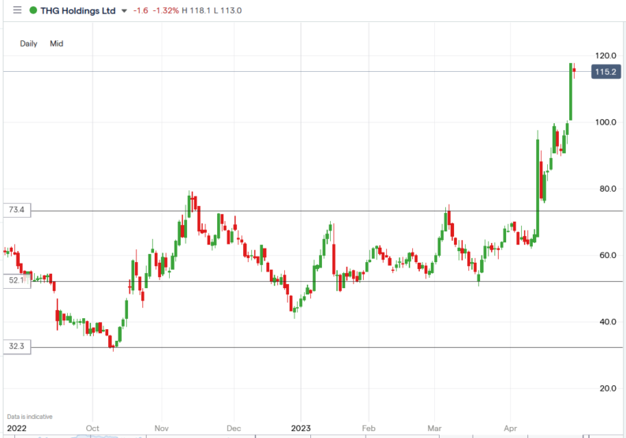Click the 'Data is indicative' notice
This screenshot has height=438, width=626.
29,416
